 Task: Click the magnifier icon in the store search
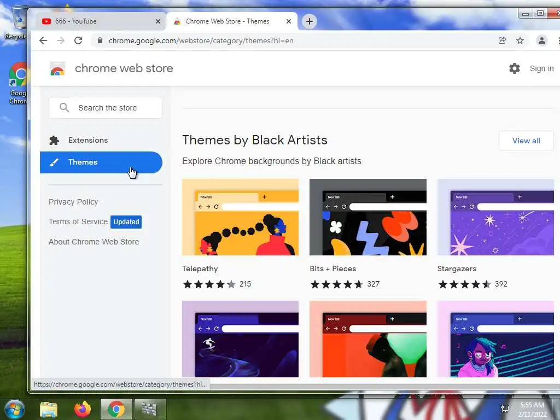(65, 108)
